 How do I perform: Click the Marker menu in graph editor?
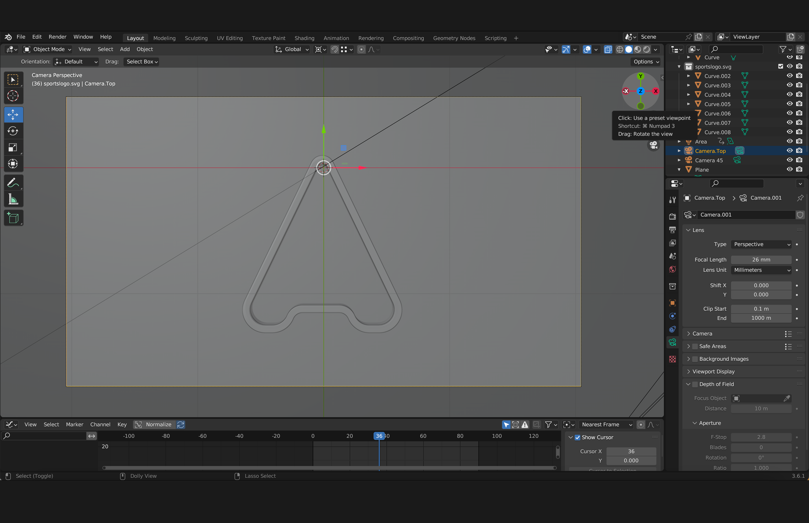click(74, 425)
